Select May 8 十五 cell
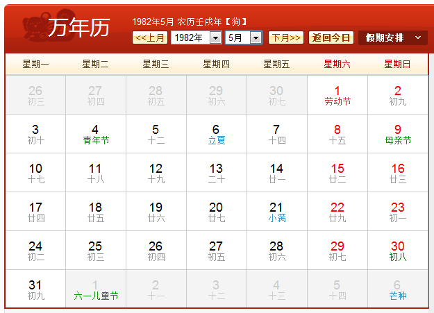This screenshot has width=434, height=313. coord(337,134)
